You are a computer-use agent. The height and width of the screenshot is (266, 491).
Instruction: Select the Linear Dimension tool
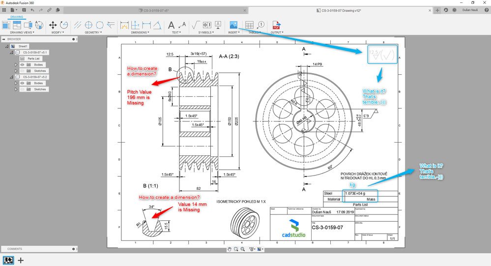click(x=146, y=25)
